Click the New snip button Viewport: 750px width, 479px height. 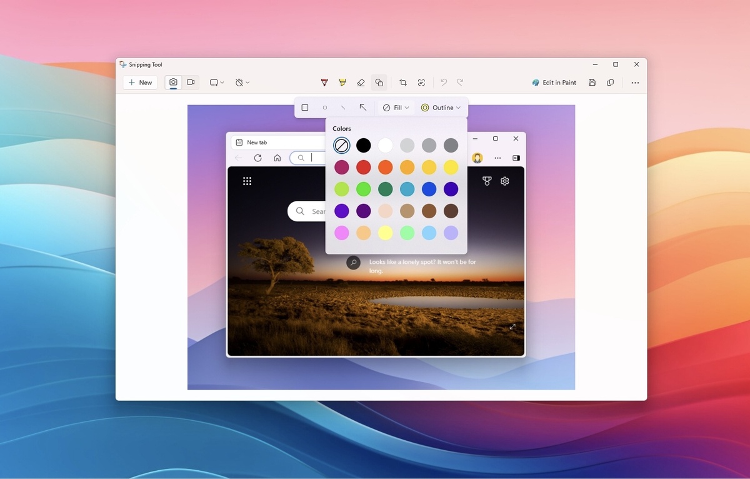(140, 83)
